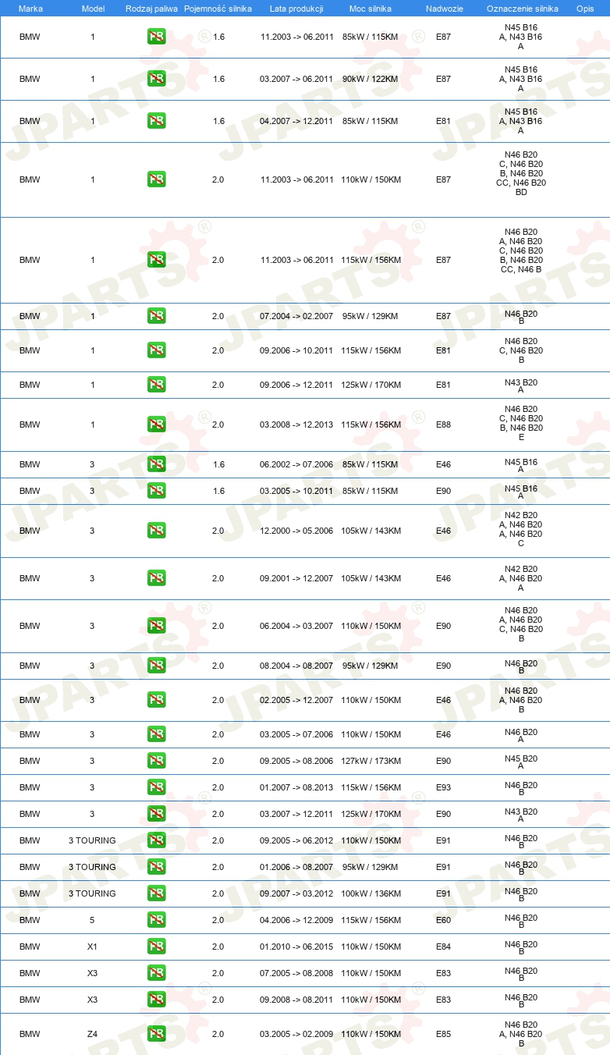
Task: Click fuel icon in 90kW / 122KM row
Action: (157, 79)
